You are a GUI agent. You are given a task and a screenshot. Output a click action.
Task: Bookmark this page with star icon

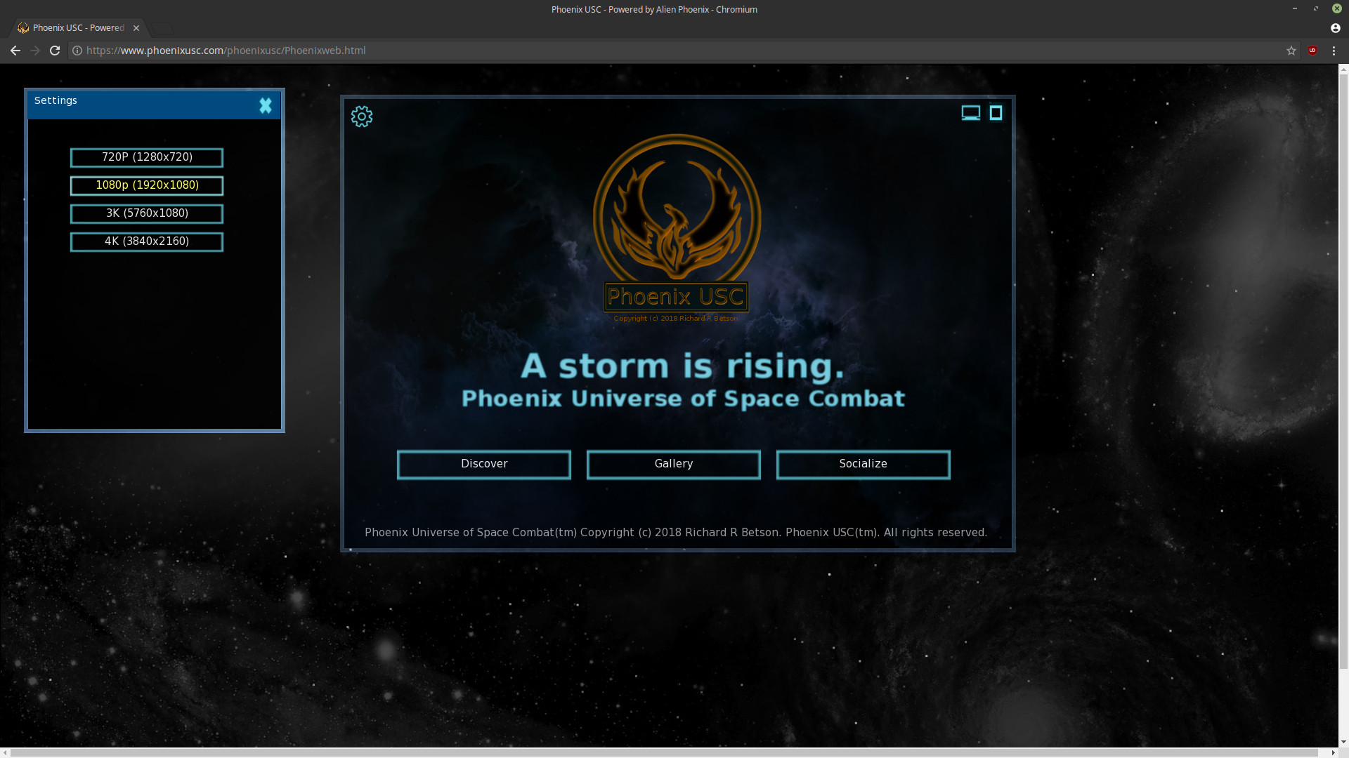pos(1291,51)
